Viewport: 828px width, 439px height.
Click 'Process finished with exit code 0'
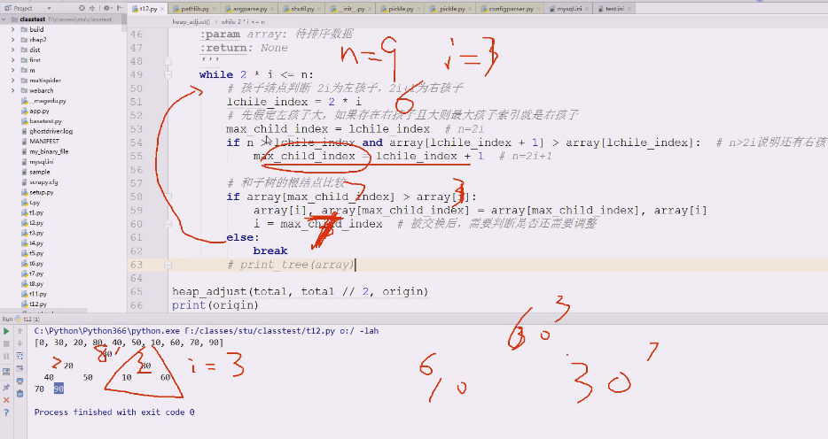pos(114,412)
